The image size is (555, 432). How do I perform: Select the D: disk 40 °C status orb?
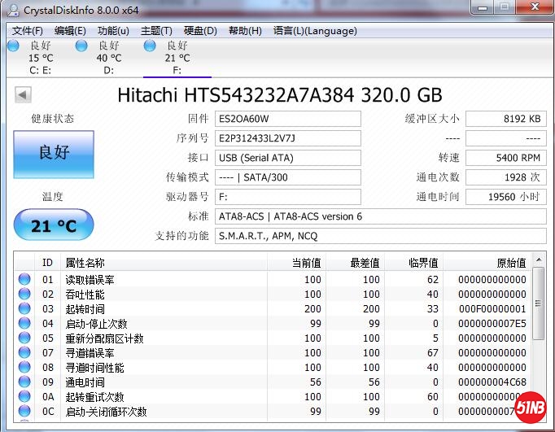81,46
